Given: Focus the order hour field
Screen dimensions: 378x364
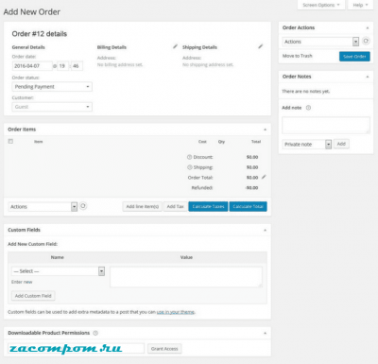Looking at the screenshot, I should click(x=63, y=66).
